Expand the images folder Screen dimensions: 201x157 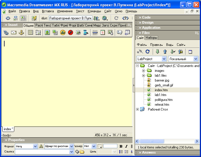tap(143, 71)
